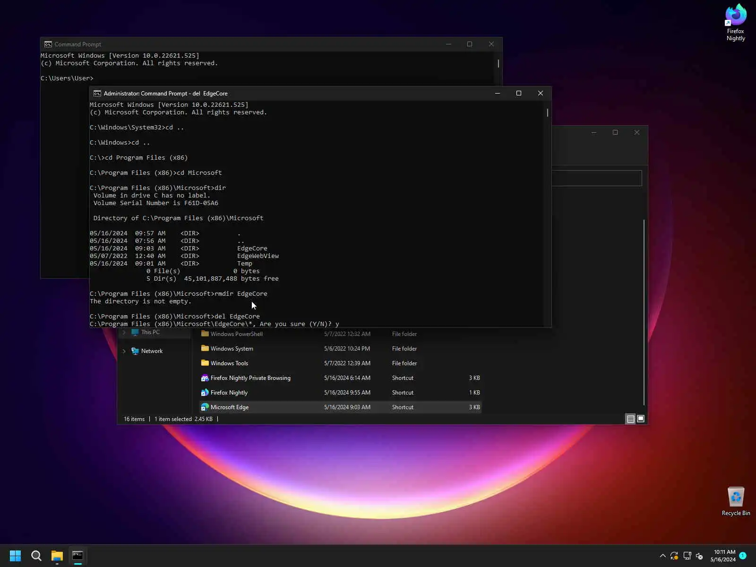
Task: Show hidden system tray icons
Action: (662, 556)
